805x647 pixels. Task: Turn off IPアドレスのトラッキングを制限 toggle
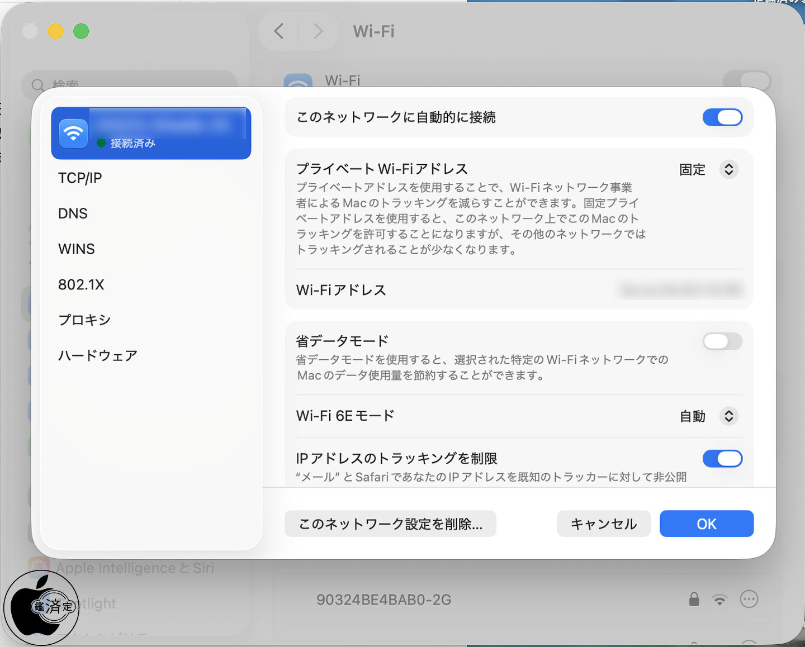722,459
